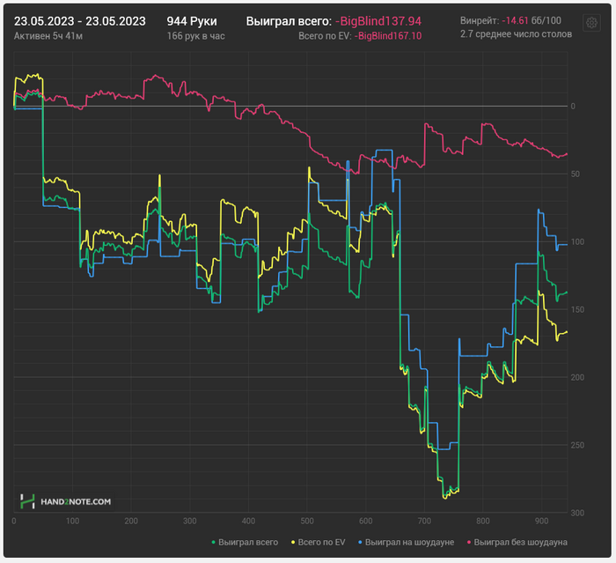Viewport: 616px width, 563px height.
Task: Click the Hand2Note logo icon
Action: click(27, 501)
